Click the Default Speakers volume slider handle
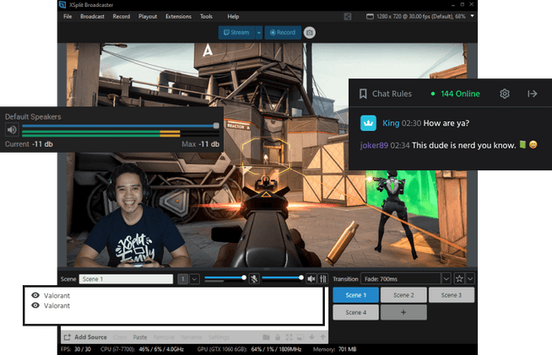This screenshot has height=355, width=552. coord(216,126)
